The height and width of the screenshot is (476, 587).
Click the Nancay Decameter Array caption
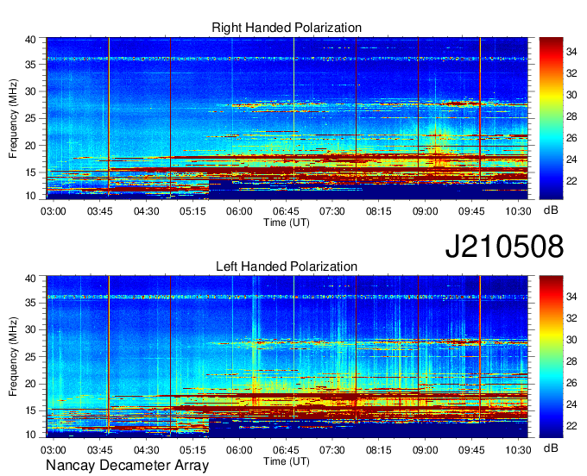point(127,466)
